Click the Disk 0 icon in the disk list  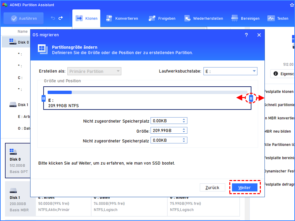13,42
